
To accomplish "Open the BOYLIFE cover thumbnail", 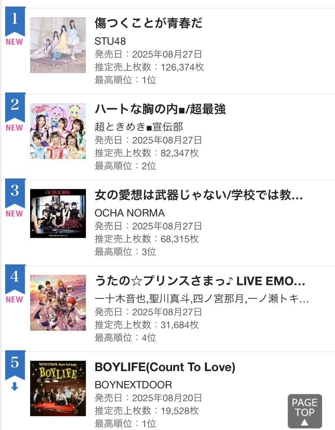I will 58,388.
